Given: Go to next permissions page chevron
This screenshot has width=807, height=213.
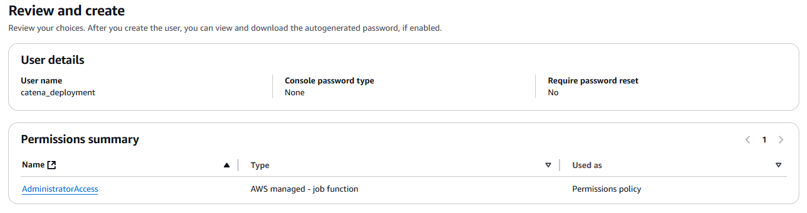Looking at the screenshot, I should [781, 140].
